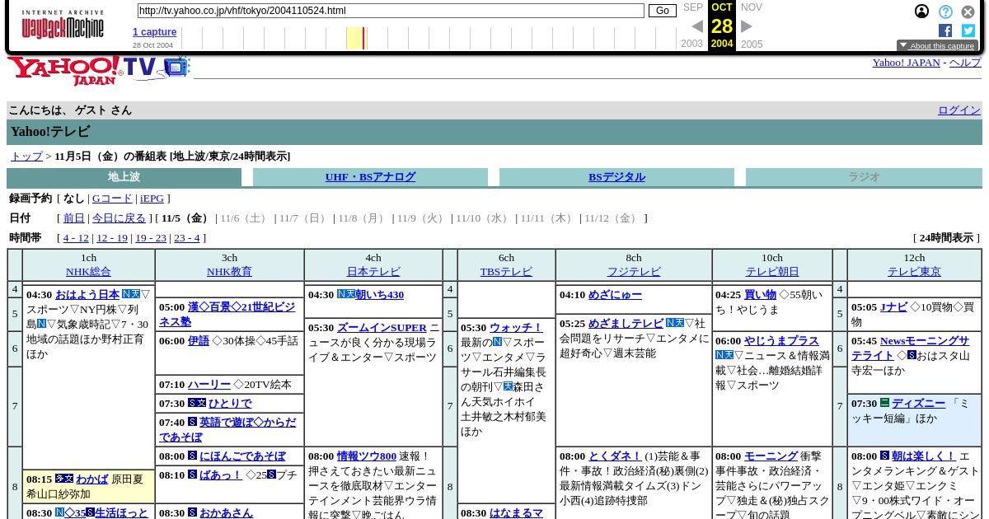989x519 pixels.
Task: Open 朝は楽しく！ program link
Action: (924, 456)
